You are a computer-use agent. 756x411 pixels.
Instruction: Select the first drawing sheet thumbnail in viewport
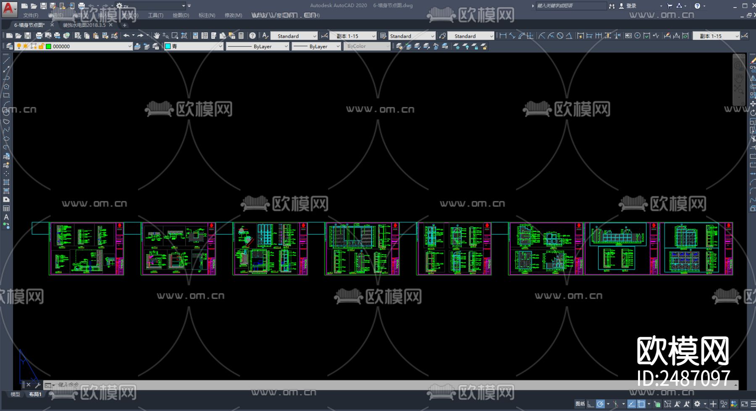[x=87, y=249]
